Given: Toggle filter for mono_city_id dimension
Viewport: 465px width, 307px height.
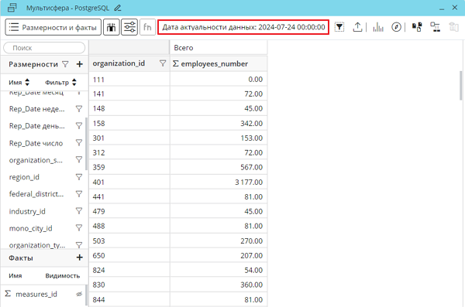Looking at the screenshot, I should 78,228.
